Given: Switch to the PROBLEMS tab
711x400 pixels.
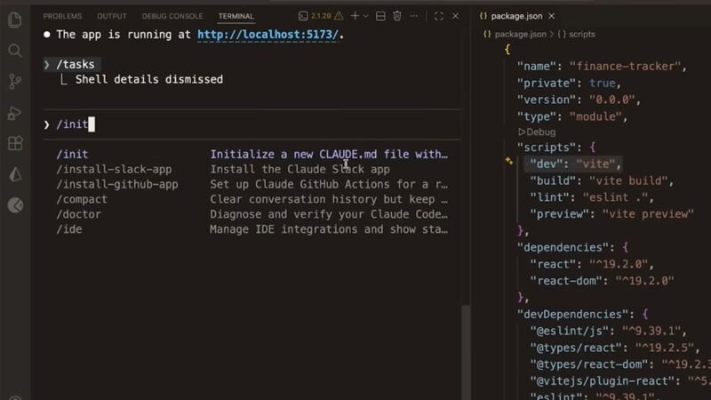Looking at the screenshot, I should click(62, 16).
